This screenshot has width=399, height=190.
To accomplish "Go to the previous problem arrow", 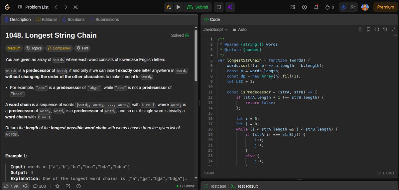I will coord(56,7).
